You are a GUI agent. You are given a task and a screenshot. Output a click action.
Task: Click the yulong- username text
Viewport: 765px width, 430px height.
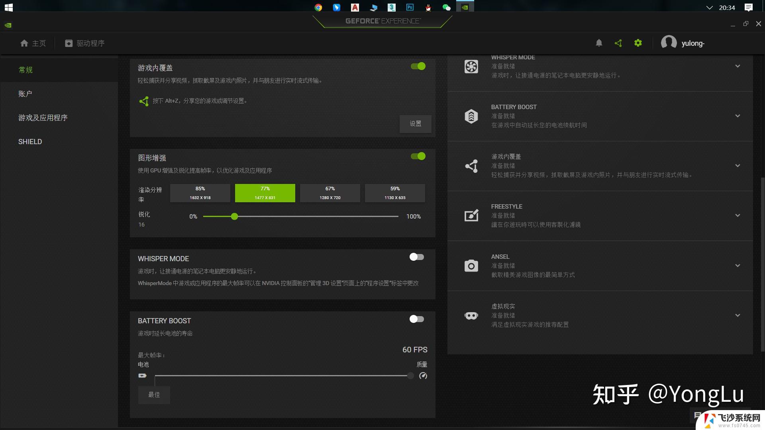coord(693,43)
